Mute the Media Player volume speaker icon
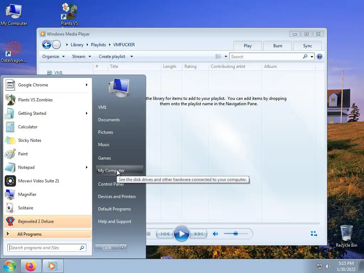Image resolution: width=364 pixels, height=273 pixels. click(215, 234)
